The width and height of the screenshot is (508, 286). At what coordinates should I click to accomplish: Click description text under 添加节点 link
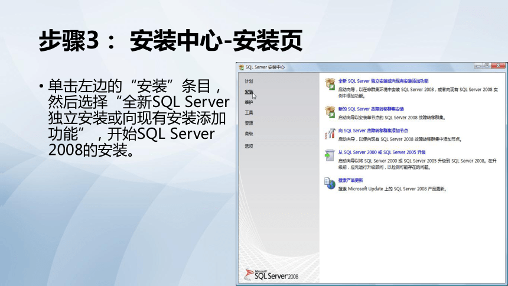[400, 139]
